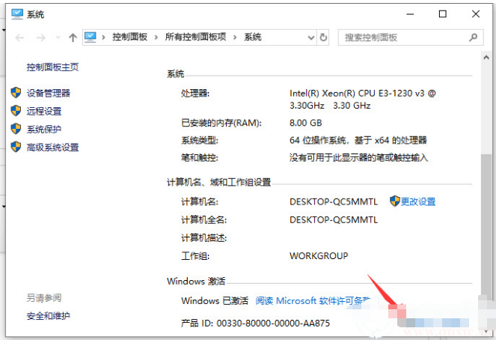Select the 所有控制面板项 breadcrumb
Image resolution: width=496 pixels, height=340 pixels.
(196, 37)
